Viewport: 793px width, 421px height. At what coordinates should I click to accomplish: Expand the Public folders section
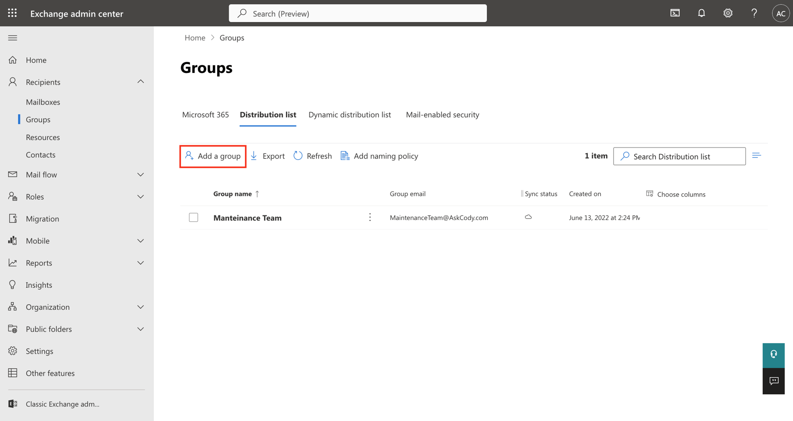[141, 329]
